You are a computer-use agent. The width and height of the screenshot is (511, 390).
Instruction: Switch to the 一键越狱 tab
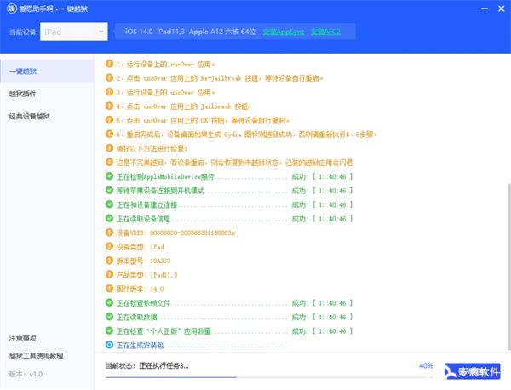coord(25,71)
